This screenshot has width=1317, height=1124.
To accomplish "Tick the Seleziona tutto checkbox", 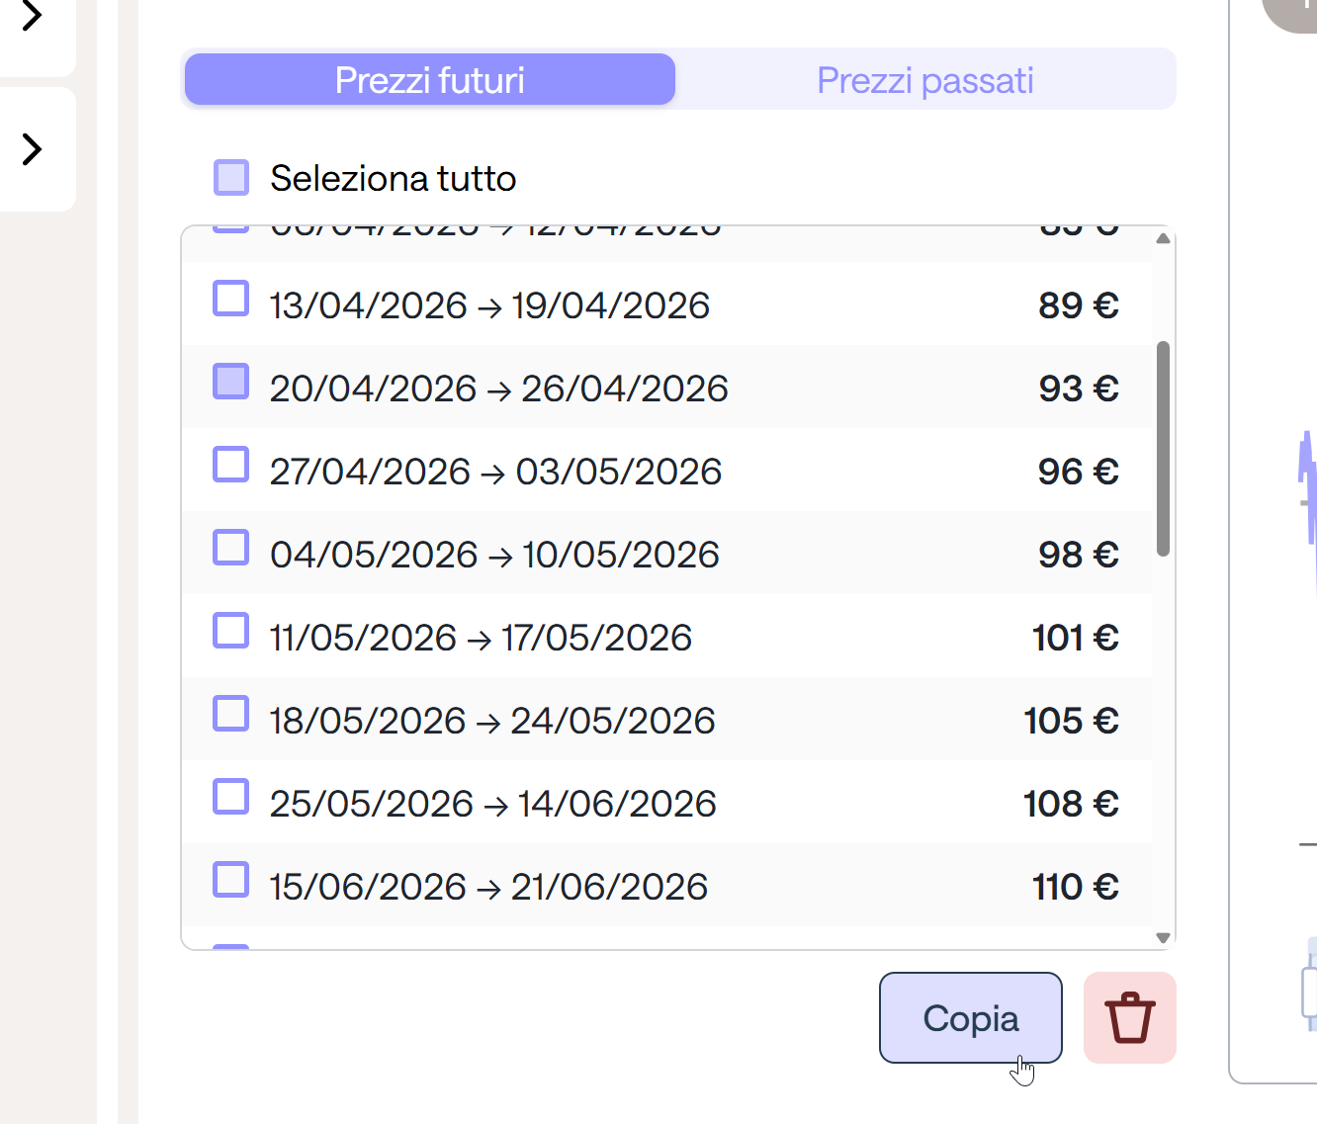I will click(x=231, y=178).
